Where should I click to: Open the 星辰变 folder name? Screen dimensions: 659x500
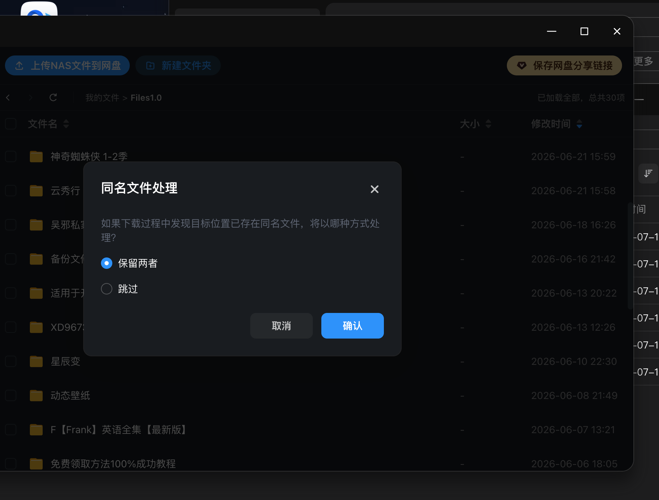pyautogui.click(x=65, y=361)
